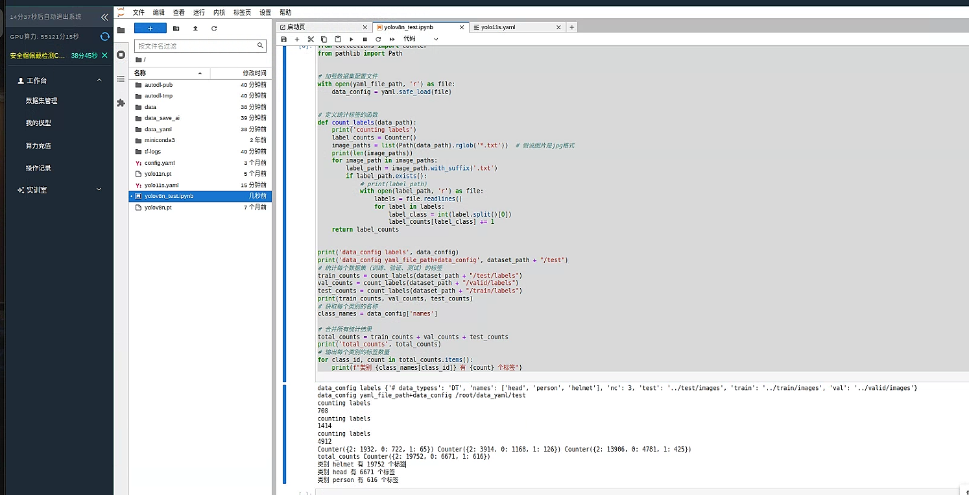Select the miniconda3 folder

point(200,140)
